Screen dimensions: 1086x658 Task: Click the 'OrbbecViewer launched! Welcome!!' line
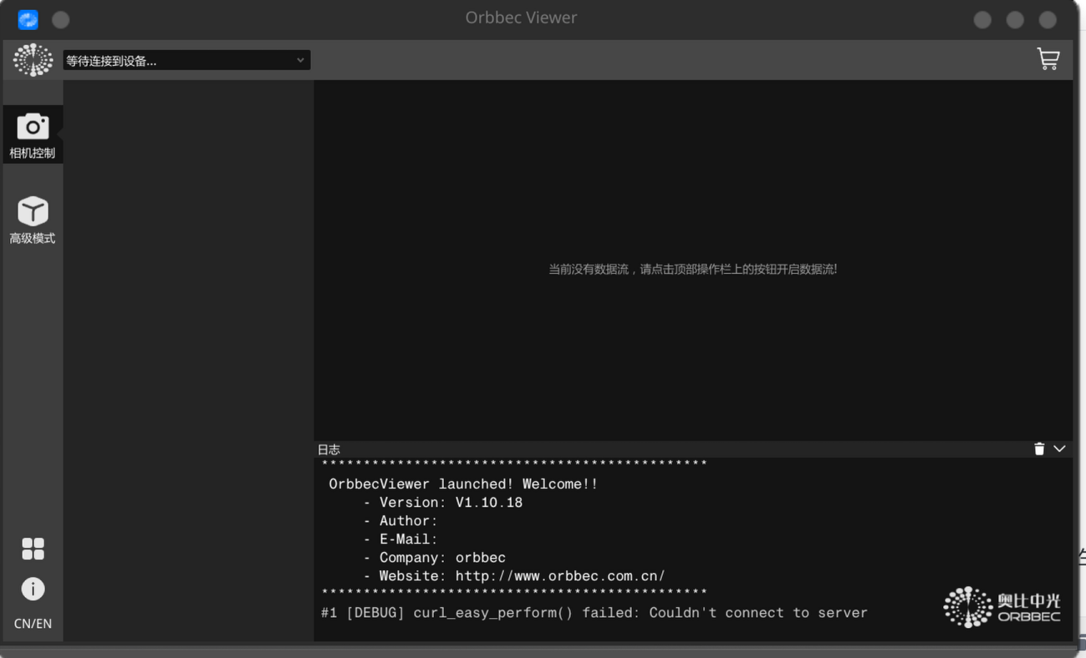tap(463, 484)
